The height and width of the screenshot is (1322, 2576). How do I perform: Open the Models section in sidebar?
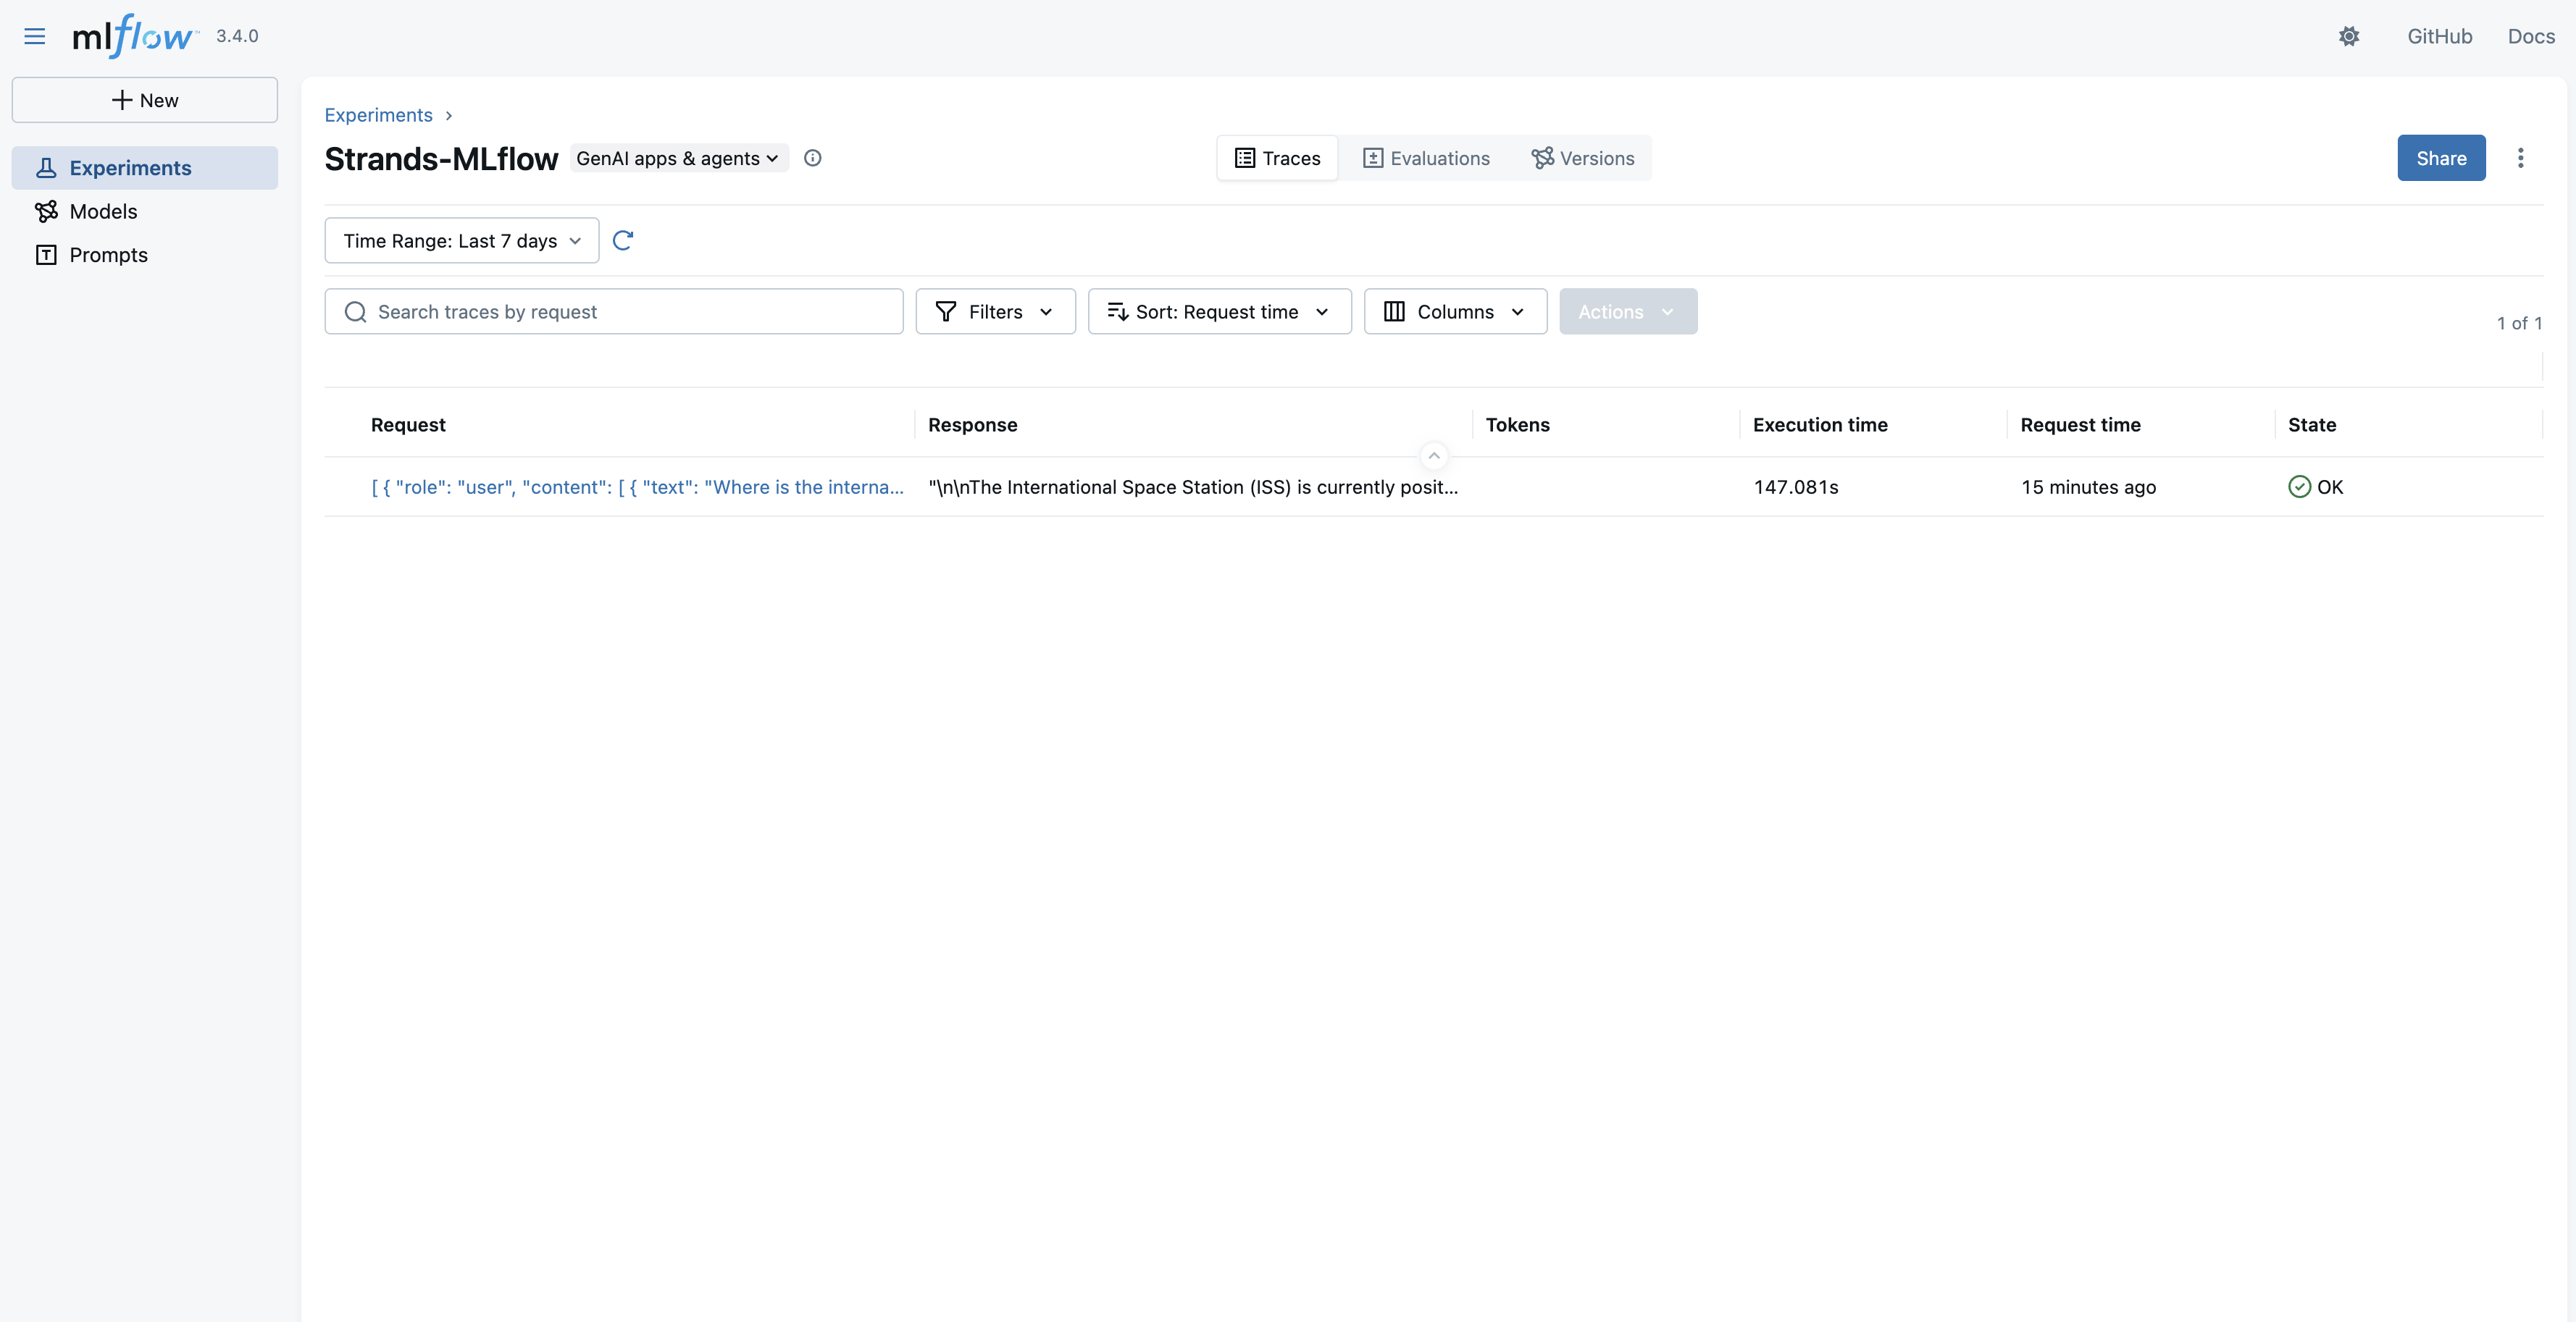pyautogui.click(x=103, y=211)
